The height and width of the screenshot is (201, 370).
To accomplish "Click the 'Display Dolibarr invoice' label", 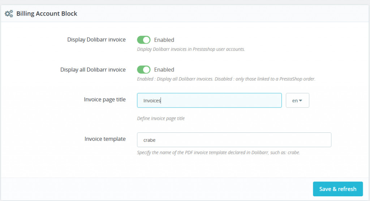I will 96,40.
